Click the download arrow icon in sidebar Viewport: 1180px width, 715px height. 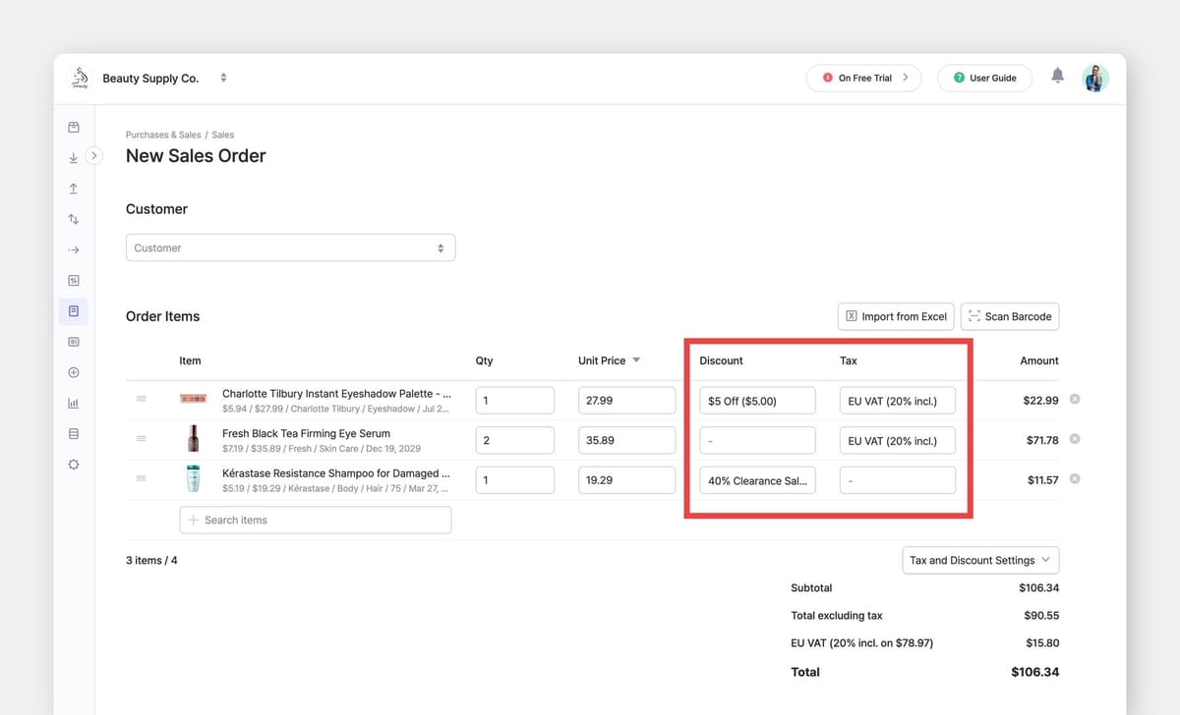[x=73, y=157]
